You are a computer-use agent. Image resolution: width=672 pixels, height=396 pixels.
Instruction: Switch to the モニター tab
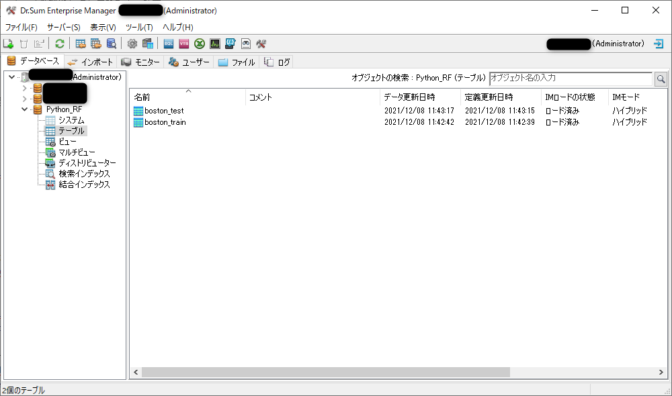pyautogui.click(x=140, y=62)
